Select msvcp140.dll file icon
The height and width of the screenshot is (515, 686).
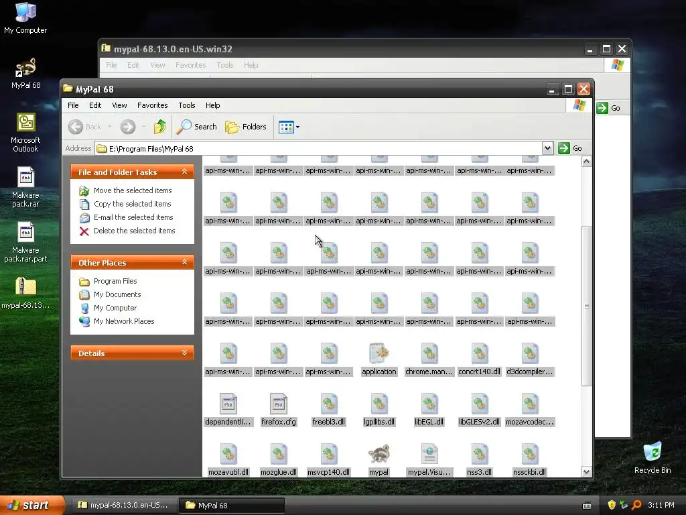pos(328,454)
